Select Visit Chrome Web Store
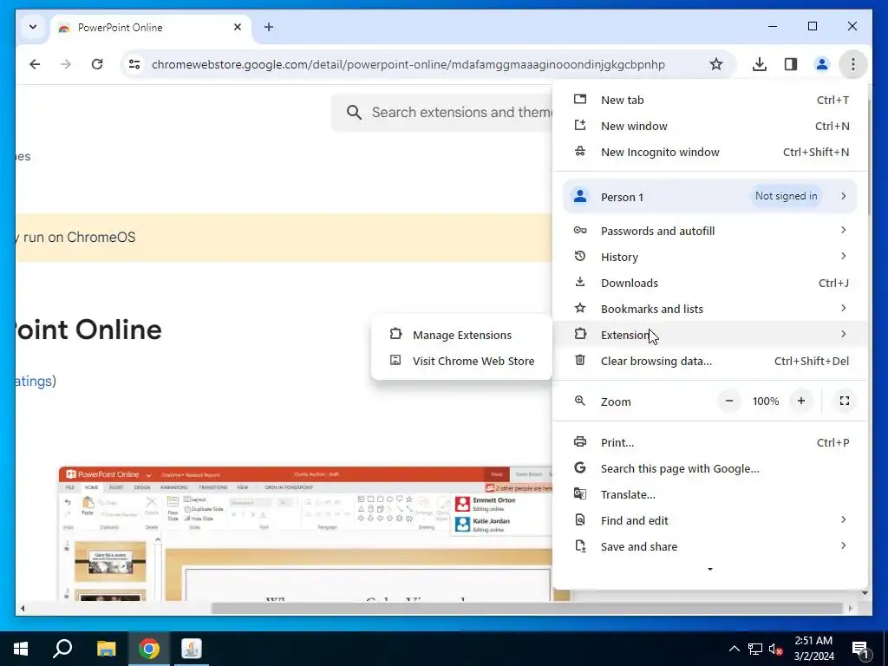888x666 pixels. [461, 361]
